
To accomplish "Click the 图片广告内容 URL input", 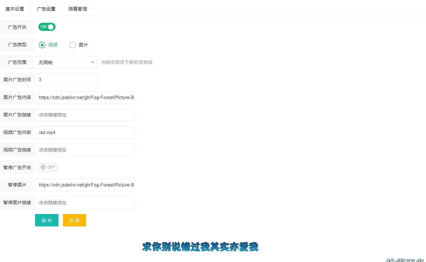I will tap(85, 97).
